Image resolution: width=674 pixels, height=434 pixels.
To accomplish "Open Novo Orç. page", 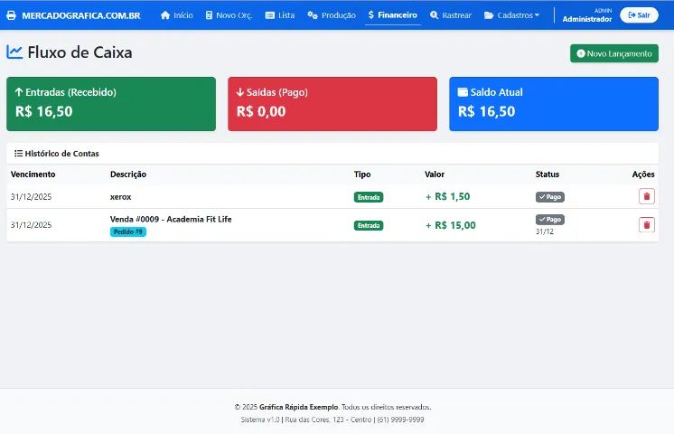I will pyautogui.click(x=228, y=15).
